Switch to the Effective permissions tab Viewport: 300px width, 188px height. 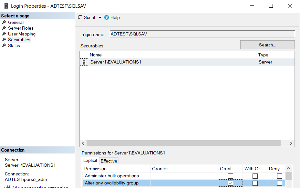[109, 161]
